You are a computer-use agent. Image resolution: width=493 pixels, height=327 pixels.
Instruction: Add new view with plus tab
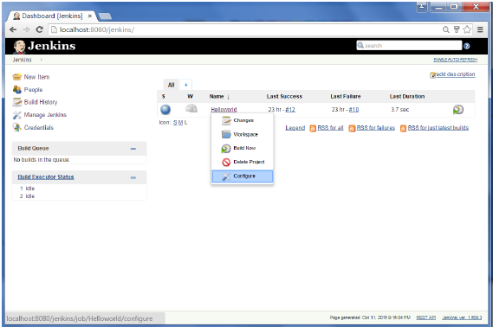tap(185, 85)
